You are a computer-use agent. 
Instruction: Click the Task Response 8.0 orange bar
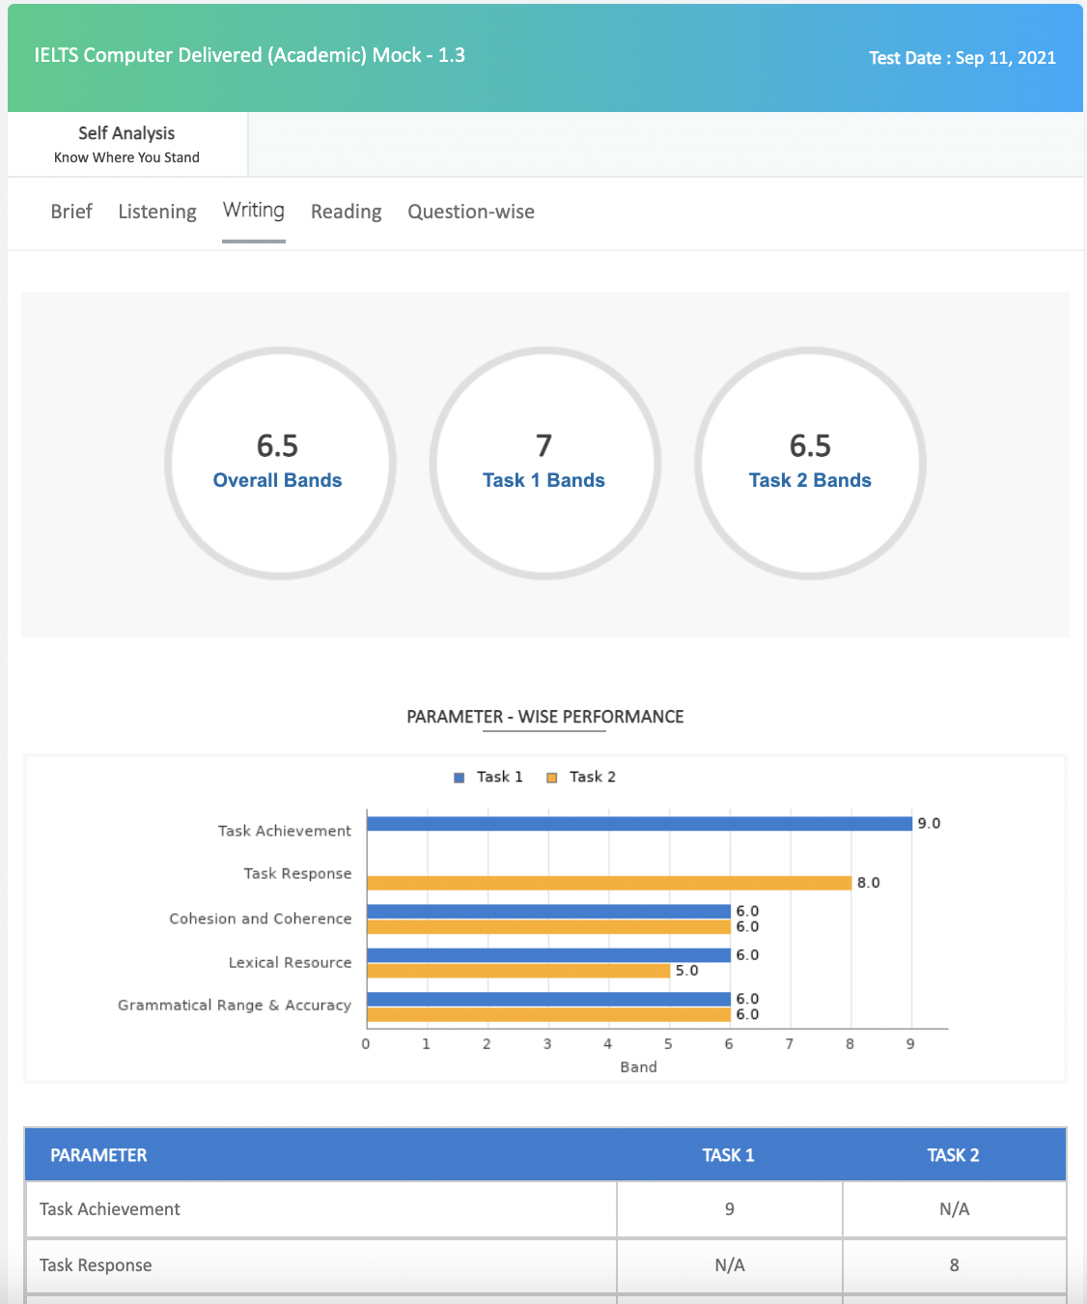tap(608, 883)
